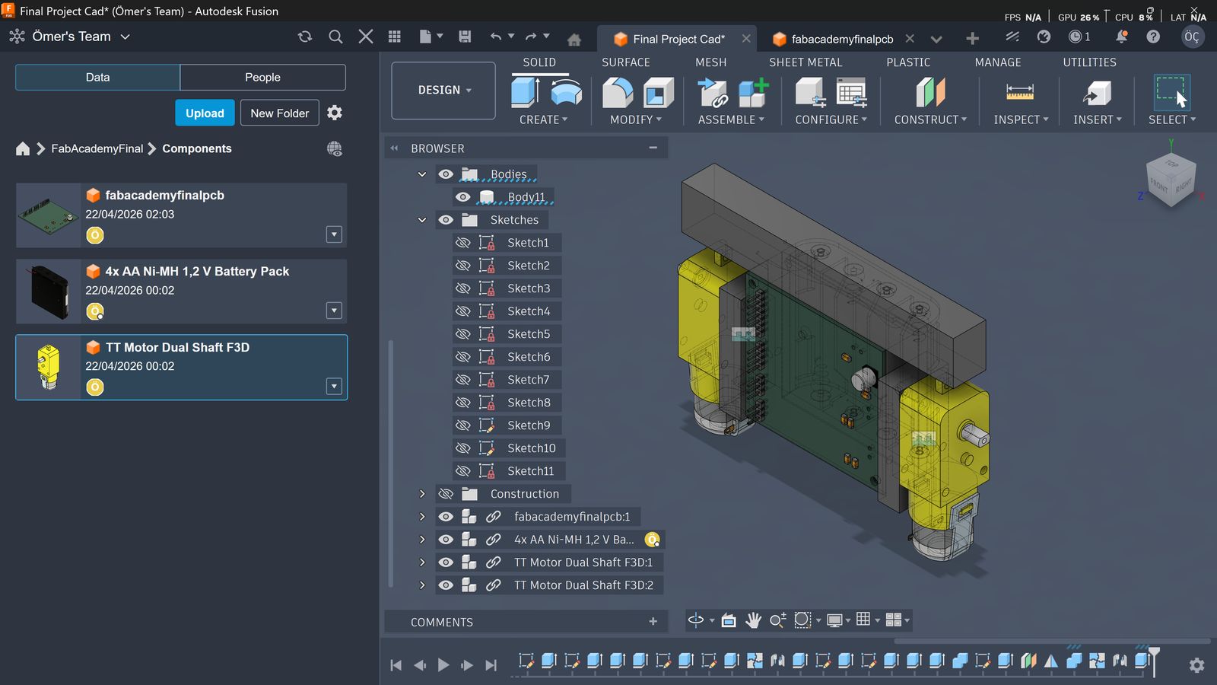Save the document with the Save icon

click(465, 37)
